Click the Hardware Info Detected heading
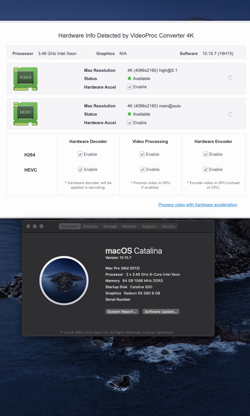This screenshot has height=416, width=250. 126,36
